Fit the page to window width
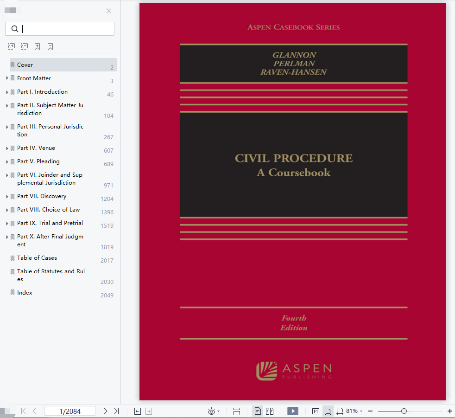The width and height of the screenshot is (455, 418). click(x=237, y=412)
